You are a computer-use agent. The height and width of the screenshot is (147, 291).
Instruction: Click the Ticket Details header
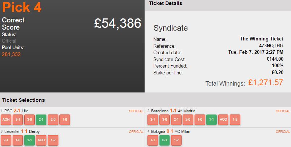[166, 4]
